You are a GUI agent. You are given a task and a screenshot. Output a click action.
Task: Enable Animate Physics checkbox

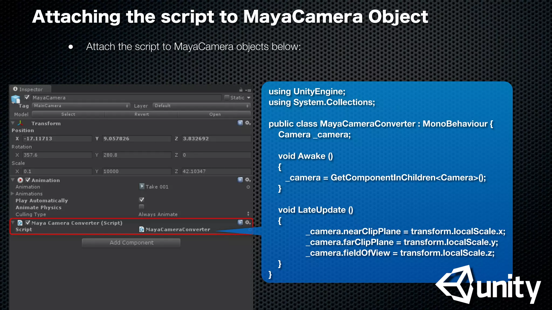point(142,207)
